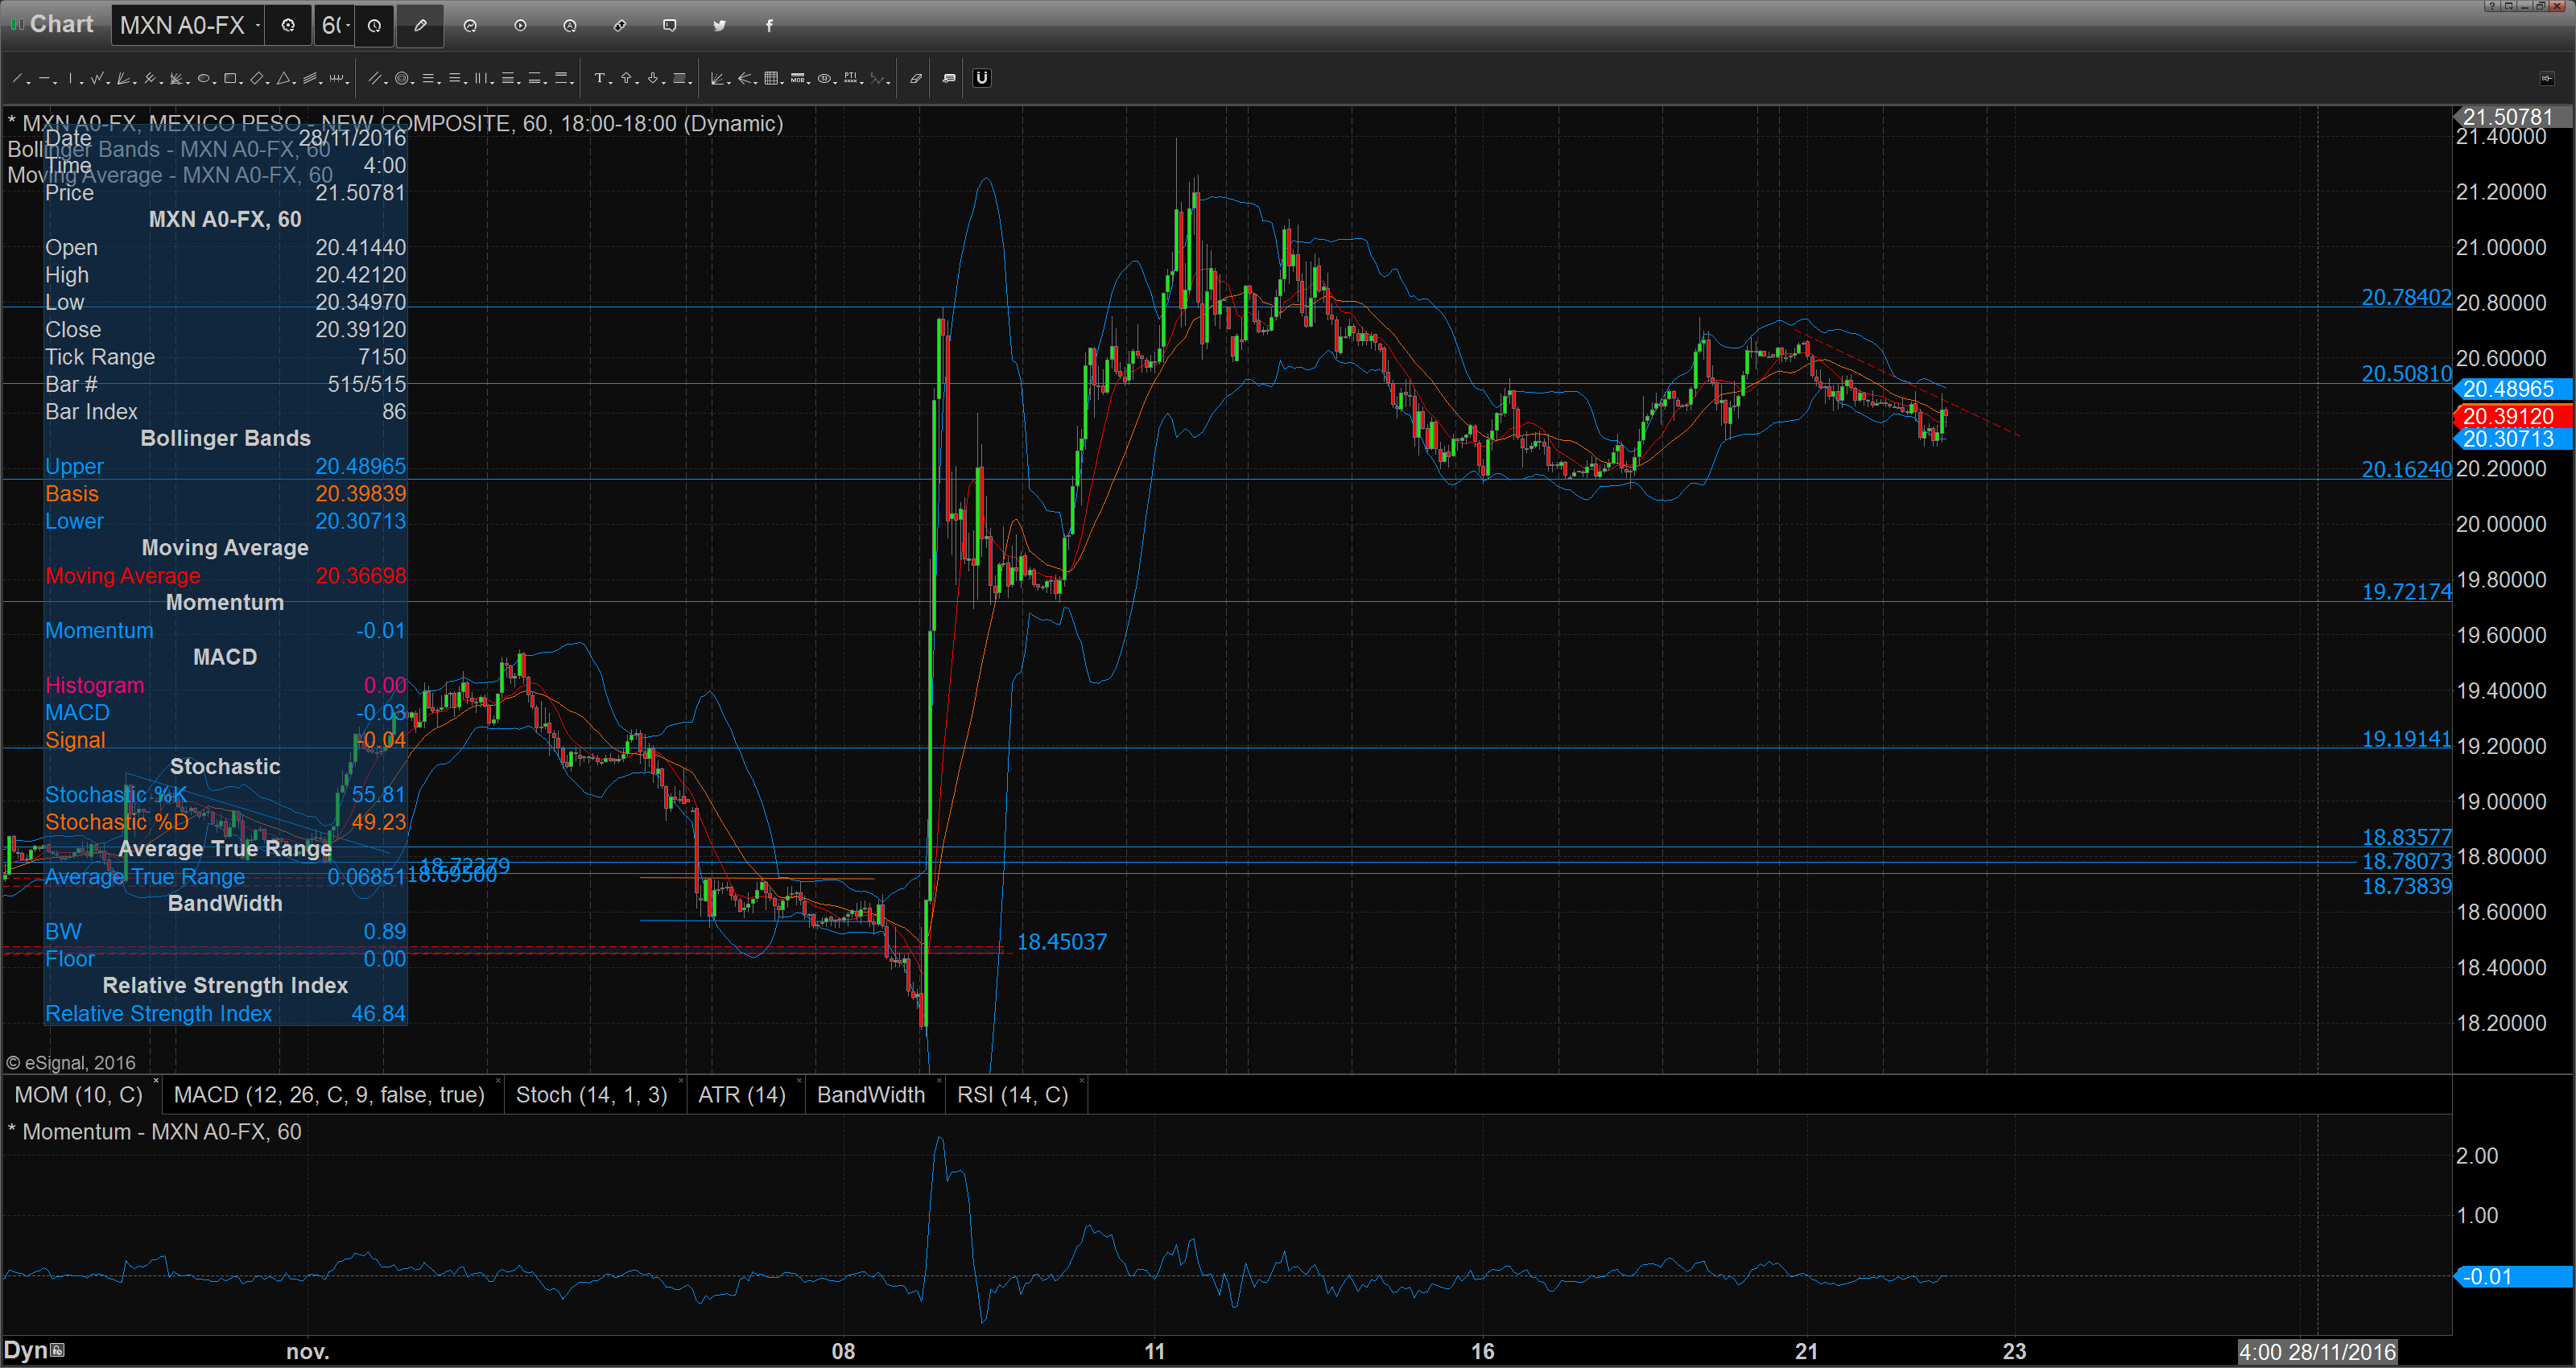Select the up arrow marker tool
The image size is (2576, 1368).
pyautogui.click(x=626, y=78)
